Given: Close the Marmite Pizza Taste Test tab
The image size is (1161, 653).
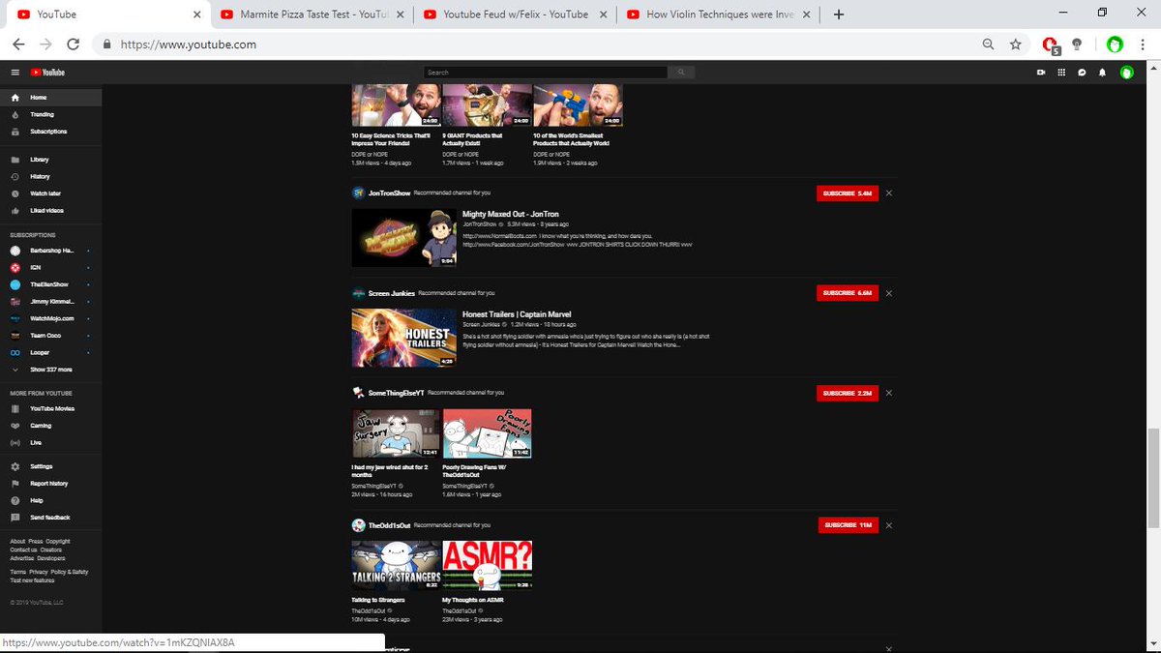Looking at the screenshot, I should click(400, 15).
